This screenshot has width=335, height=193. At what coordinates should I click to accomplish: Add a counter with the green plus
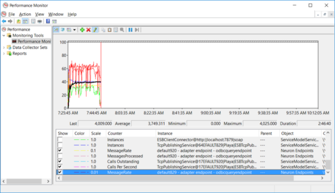(x=82, y=30)
